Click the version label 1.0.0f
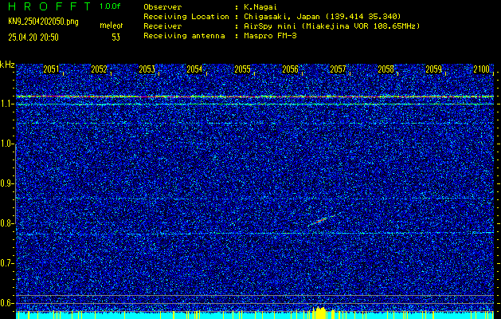The width and height of the screenshot is (501, 319). [110, 6]
